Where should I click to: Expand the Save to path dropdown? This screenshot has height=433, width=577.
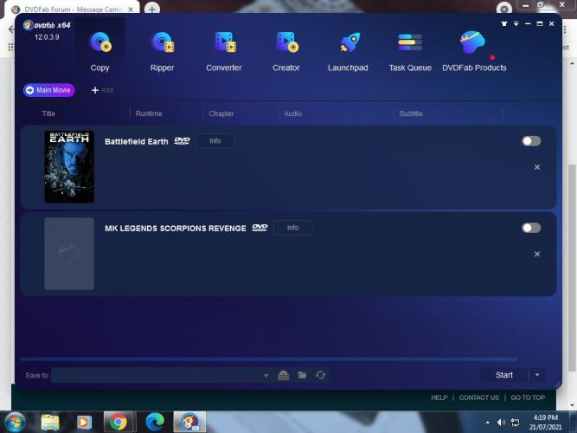tap(266, 375)
